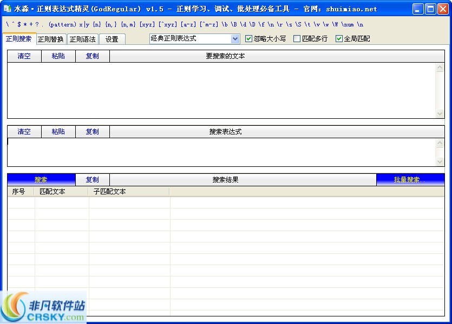
Task: Insert the [^m-z] negated range token
Action: click(209, 24)
